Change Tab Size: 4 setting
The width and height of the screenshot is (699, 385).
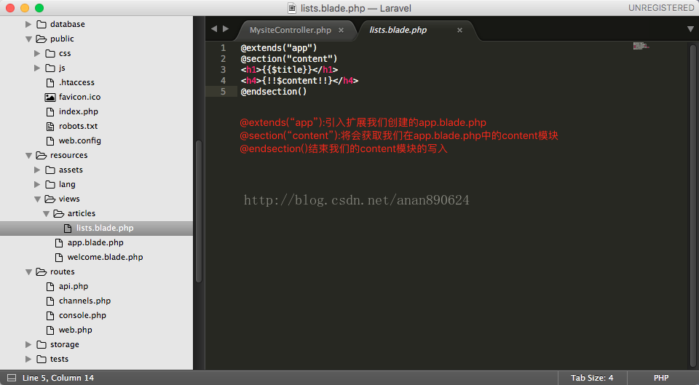[592, 378]
